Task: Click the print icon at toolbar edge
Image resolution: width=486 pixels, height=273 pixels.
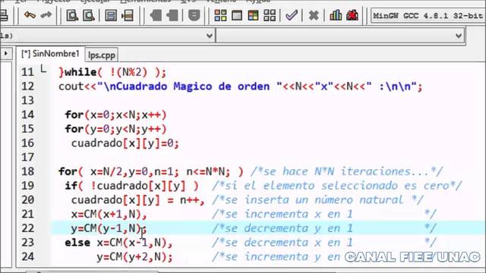Action: click(4, 15)
